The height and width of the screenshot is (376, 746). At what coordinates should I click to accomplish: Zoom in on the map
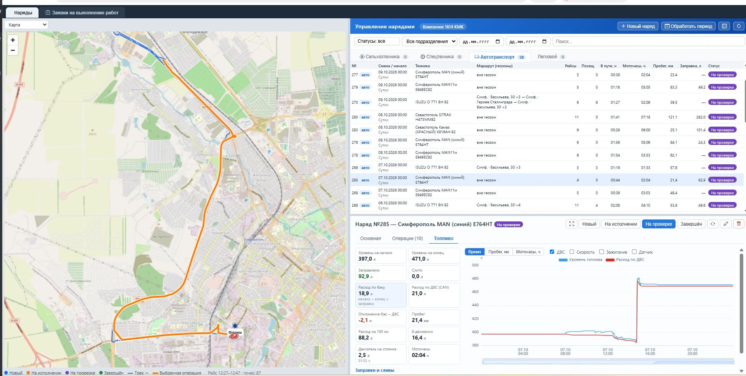click(13, 40)
